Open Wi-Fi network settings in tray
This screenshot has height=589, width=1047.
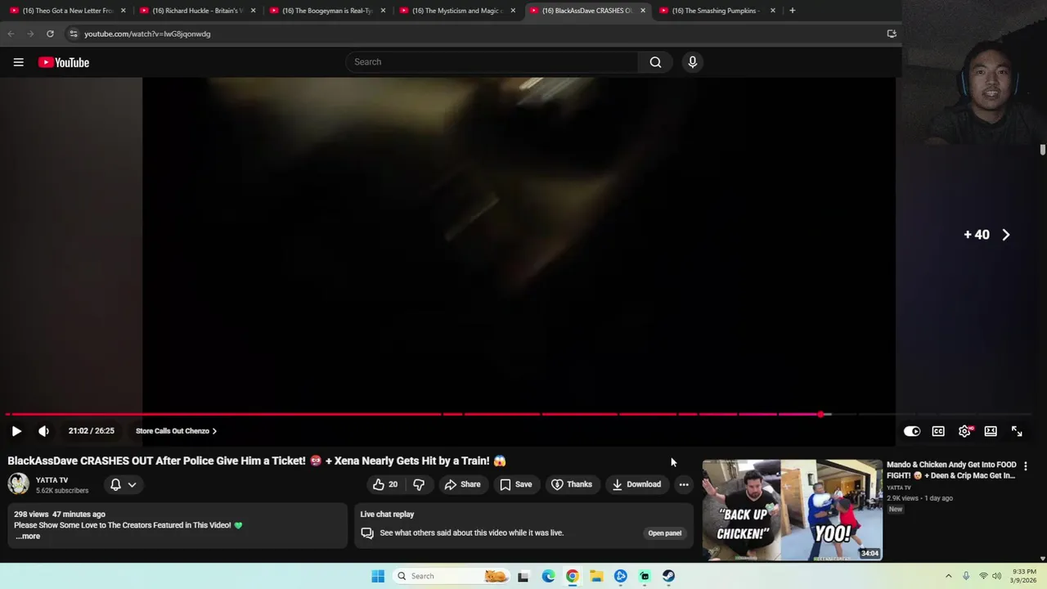coord(983,576)
